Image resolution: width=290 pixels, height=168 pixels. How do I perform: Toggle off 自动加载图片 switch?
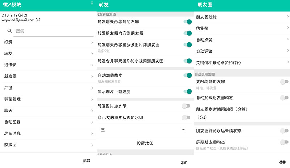pyautogui.click(x=187, y=76)
